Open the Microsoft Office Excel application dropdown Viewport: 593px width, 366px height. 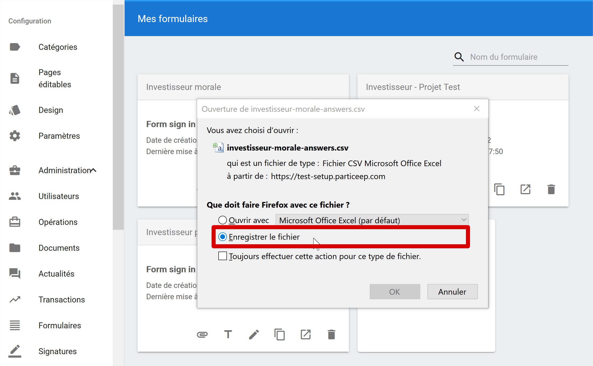pos(372,220)
